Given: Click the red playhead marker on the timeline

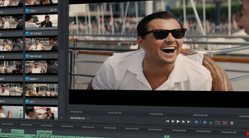Looking at the screenshot, I should (247, 134).
